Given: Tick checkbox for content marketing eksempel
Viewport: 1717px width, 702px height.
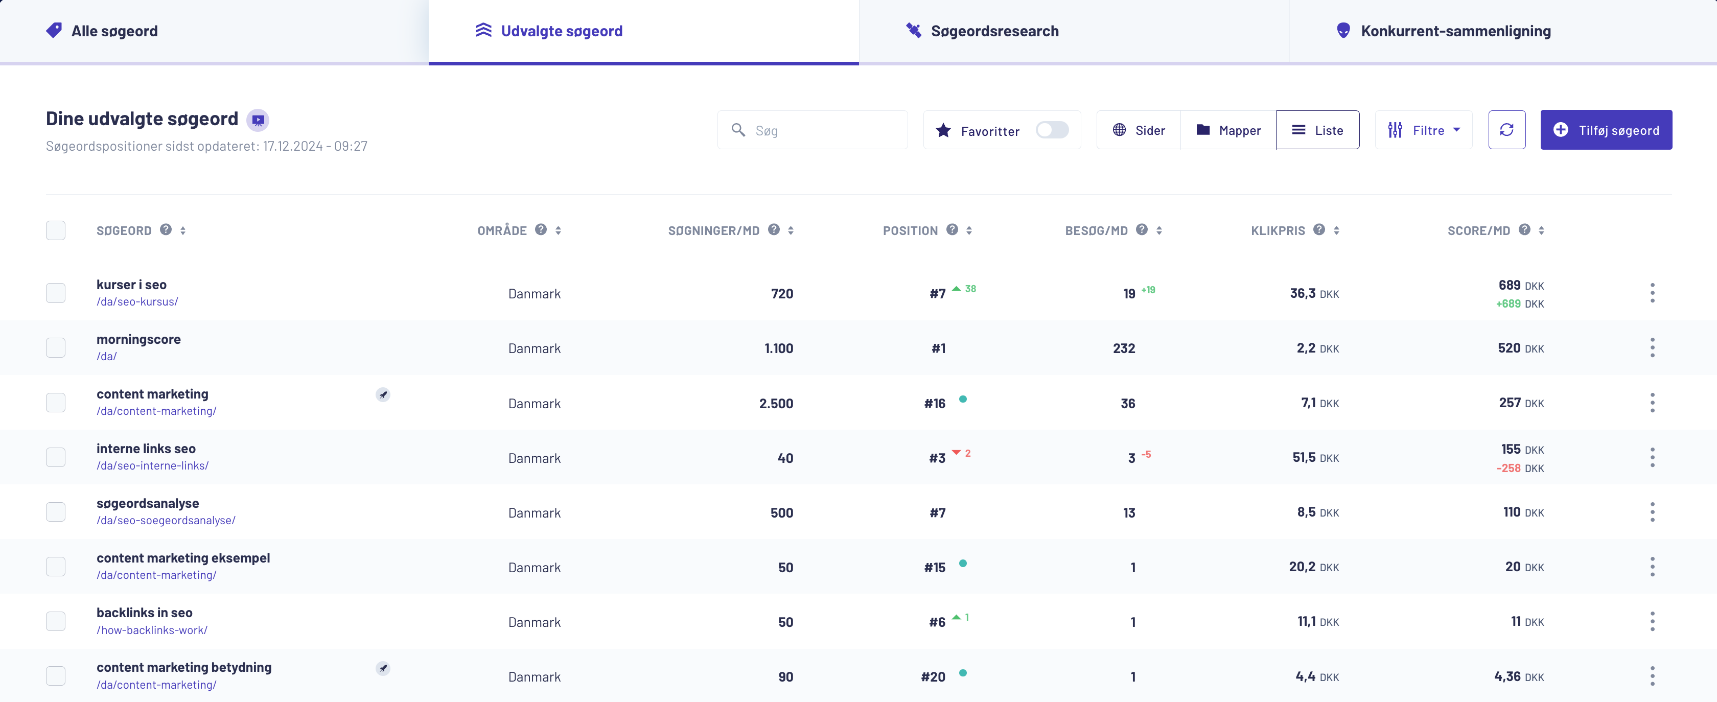Looking at the screenshot, I should point(55,567).
